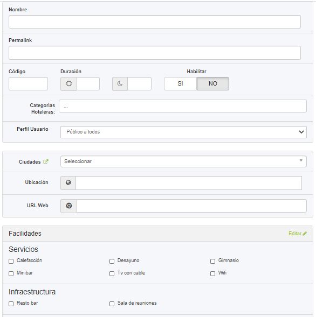Screen dimensions: 316x317
Task: Tick the Resto bar checkbox
Action: [11, 304]
